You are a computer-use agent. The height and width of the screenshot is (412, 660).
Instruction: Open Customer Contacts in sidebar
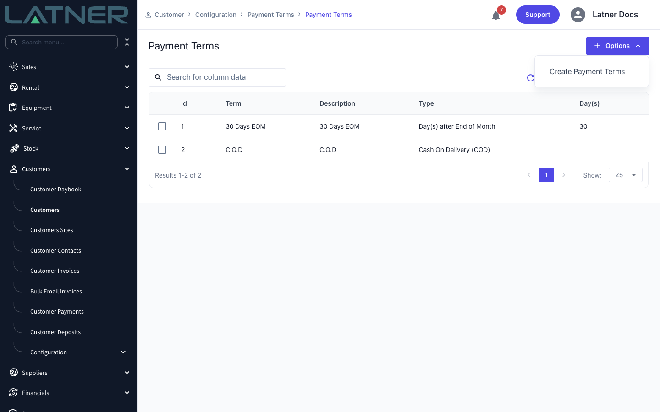click(56, 250)
